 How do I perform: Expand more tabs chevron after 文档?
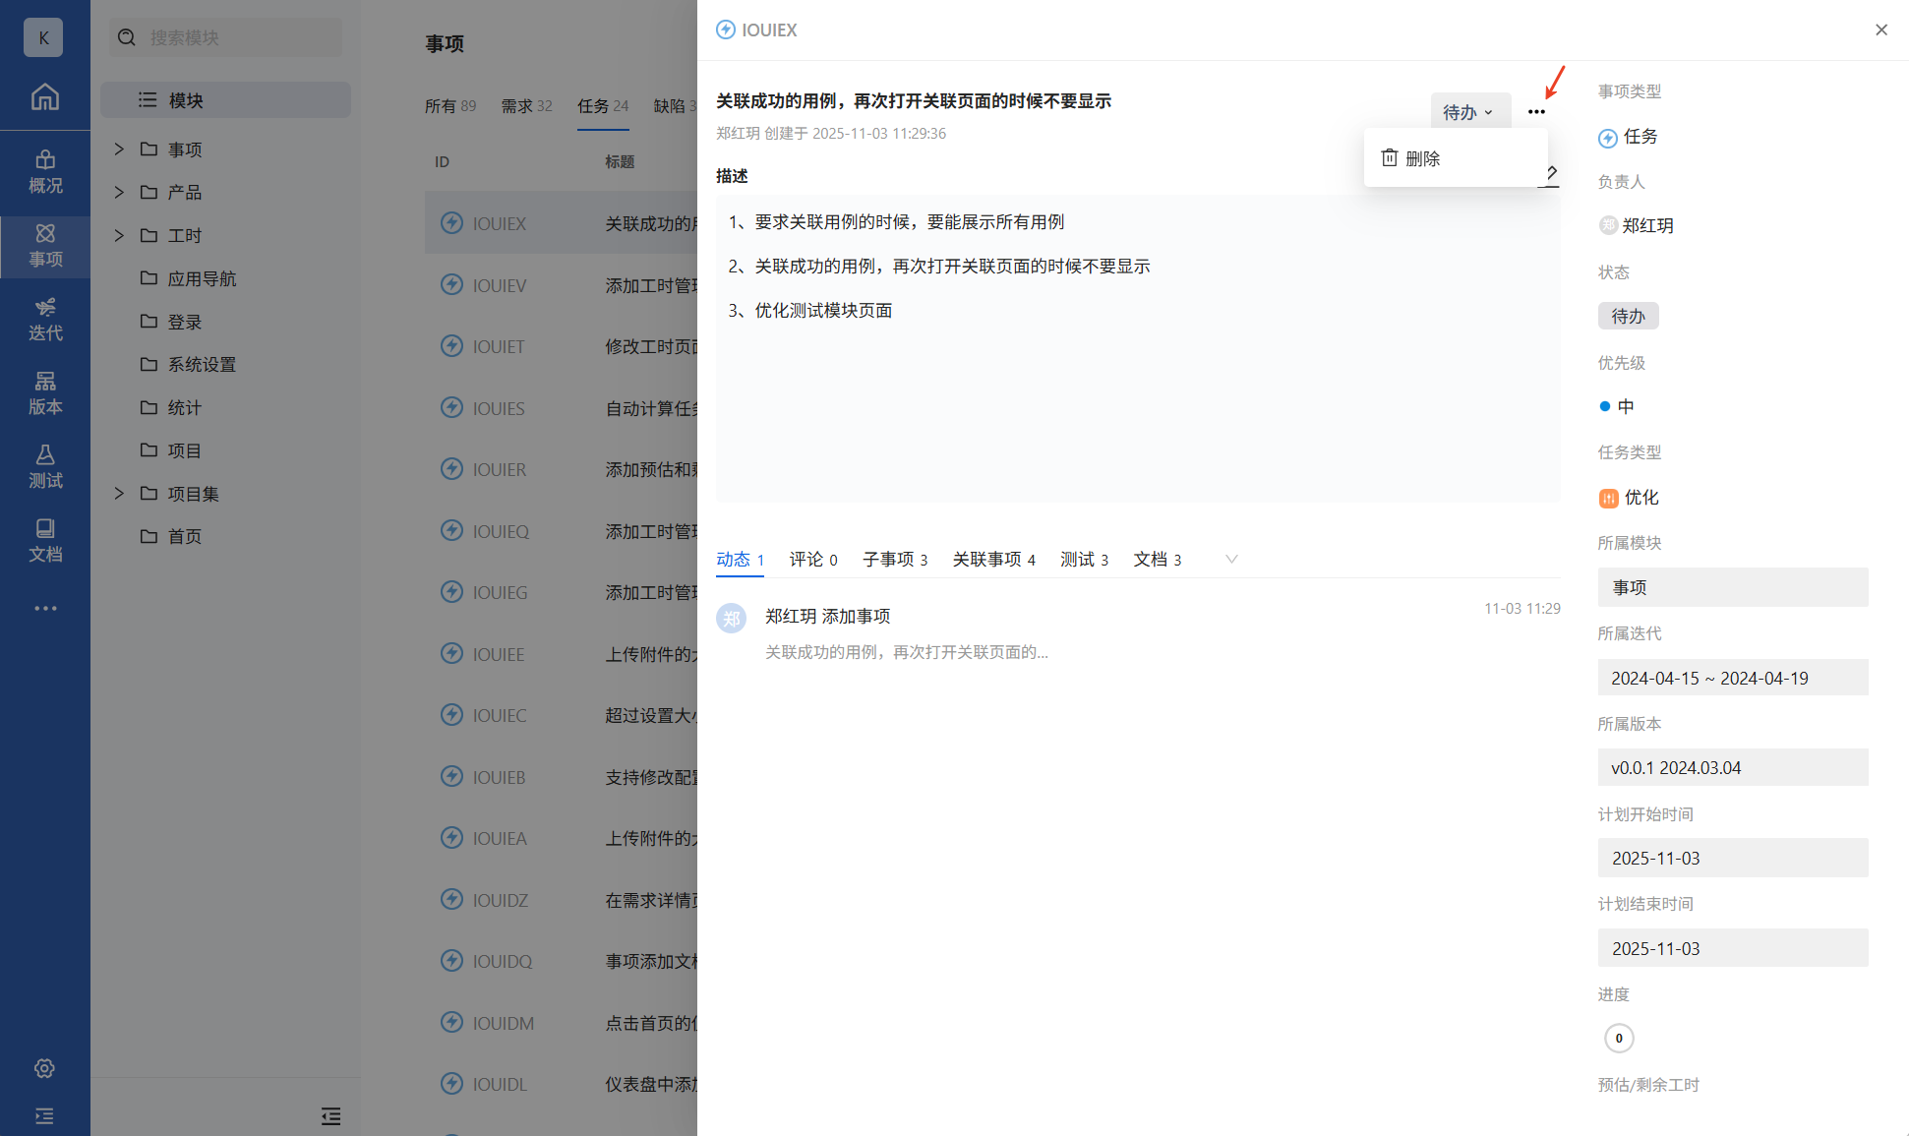1230,559
